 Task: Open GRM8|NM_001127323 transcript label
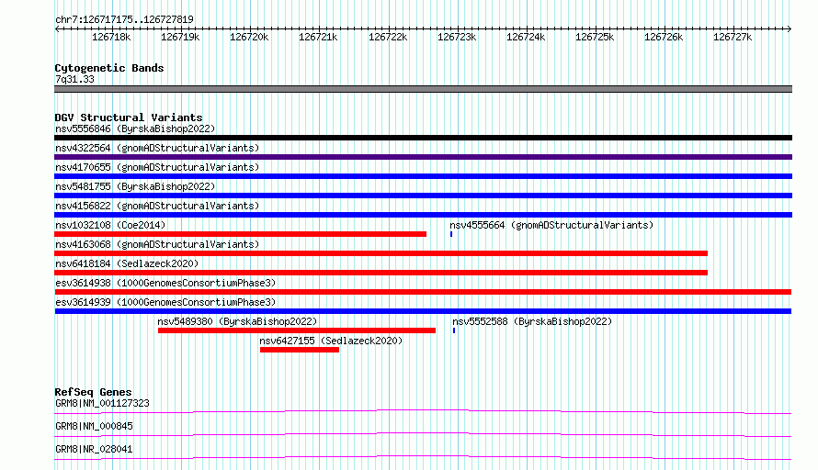[102, 403]
